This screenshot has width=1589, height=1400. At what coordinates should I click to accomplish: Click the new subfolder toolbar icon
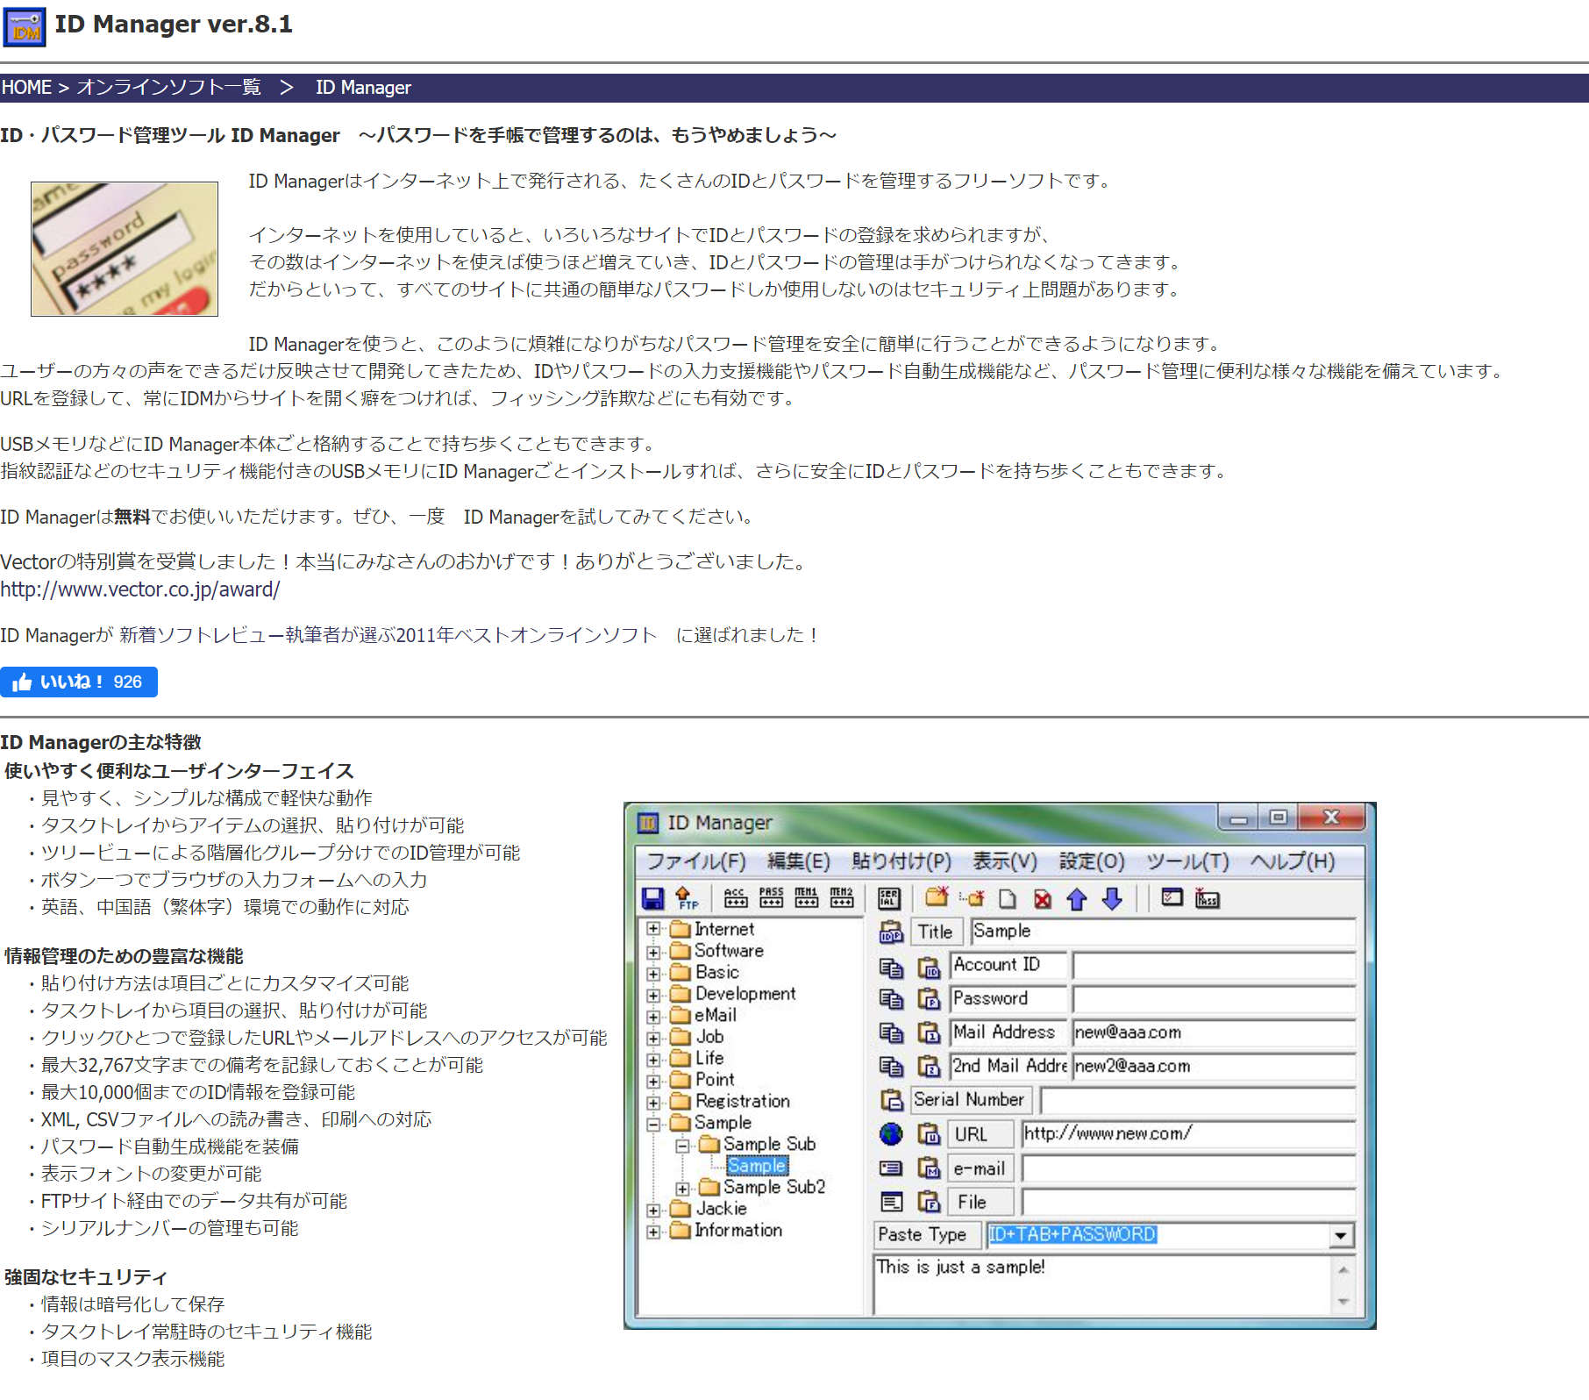click(x=973, y=898)
